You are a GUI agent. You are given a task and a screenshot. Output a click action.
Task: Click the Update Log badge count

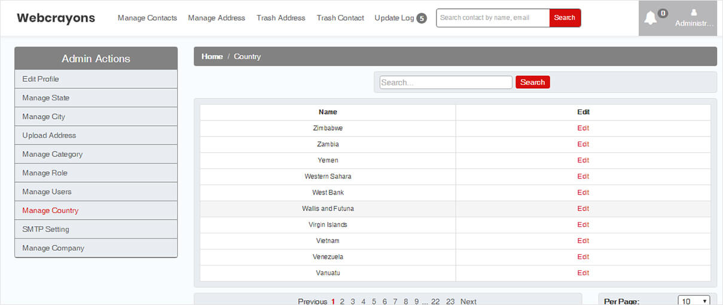tap(422, 18)
